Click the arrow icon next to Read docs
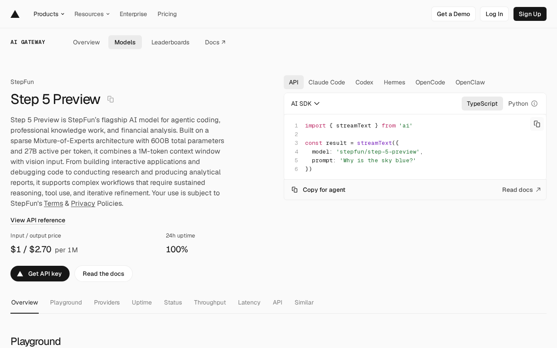The image size is (557, 348). tap(538, 190)
